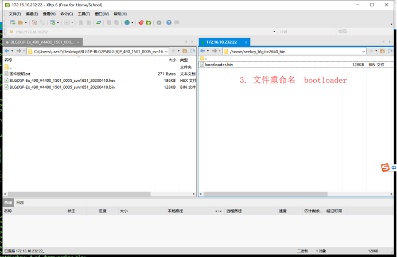Click the sftp://172.16.10.232 address field
The image size is (397, 257).
tap(142, 32)
